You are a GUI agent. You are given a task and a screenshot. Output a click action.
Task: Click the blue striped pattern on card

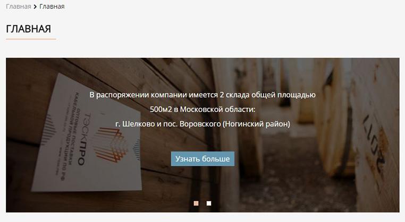49,129
